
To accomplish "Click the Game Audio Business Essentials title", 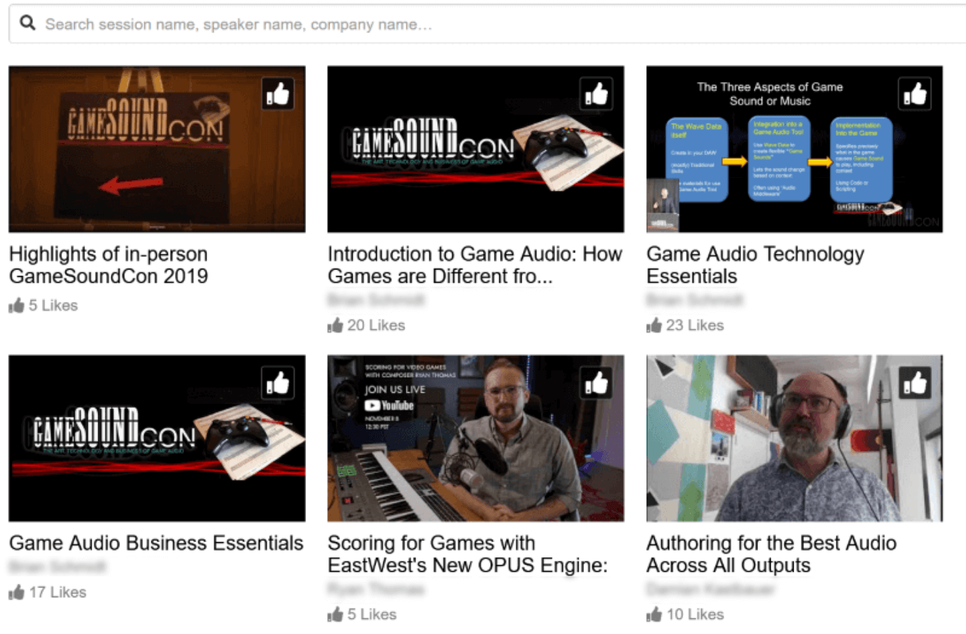I will tap(156, 543).
